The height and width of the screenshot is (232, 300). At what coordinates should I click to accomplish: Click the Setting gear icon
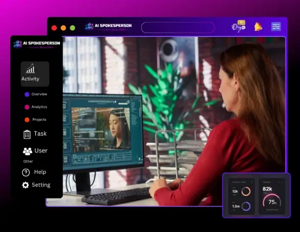point(26,185)
